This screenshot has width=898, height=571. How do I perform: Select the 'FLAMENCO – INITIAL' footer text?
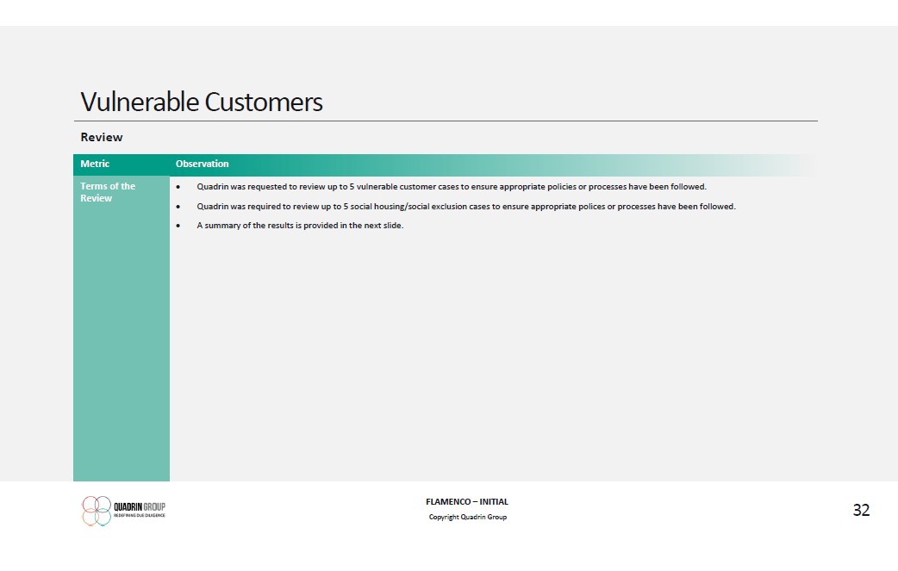point(467,502)
